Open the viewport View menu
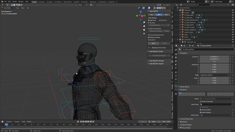Image resolution: width=235 pixels, height=132 pixels. [x=18, y=8]
